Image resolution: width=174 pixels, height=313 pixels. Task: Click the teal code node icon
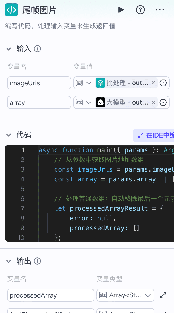click(11, 10)
